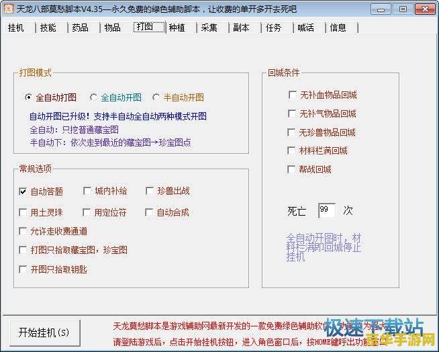Open the 副本 tab

coord(242,28)
